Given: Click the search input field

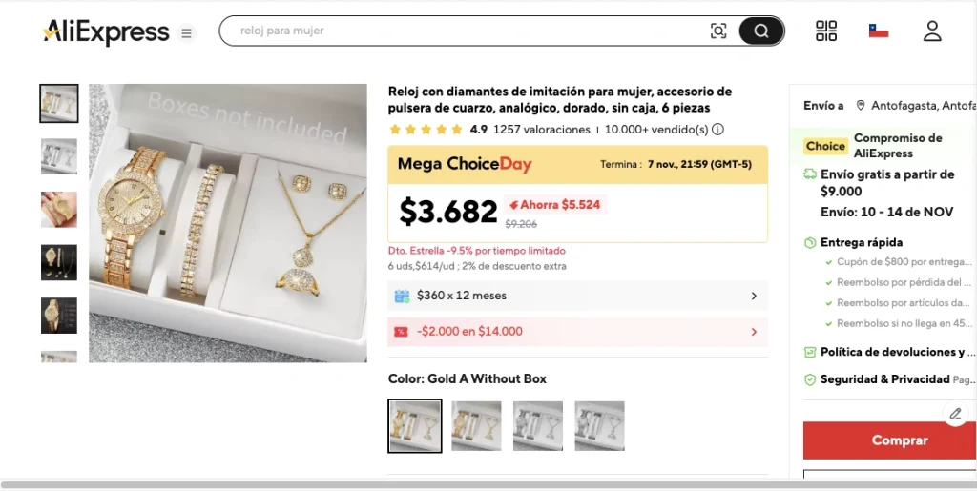Looking at the screenshot, I should pyautogui.click(x=468, y=31).
